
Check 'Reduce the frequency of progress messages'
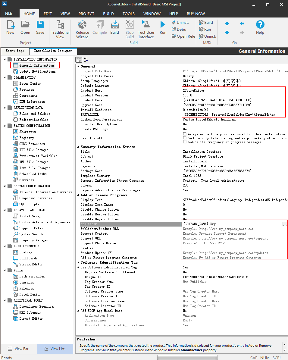185,142
